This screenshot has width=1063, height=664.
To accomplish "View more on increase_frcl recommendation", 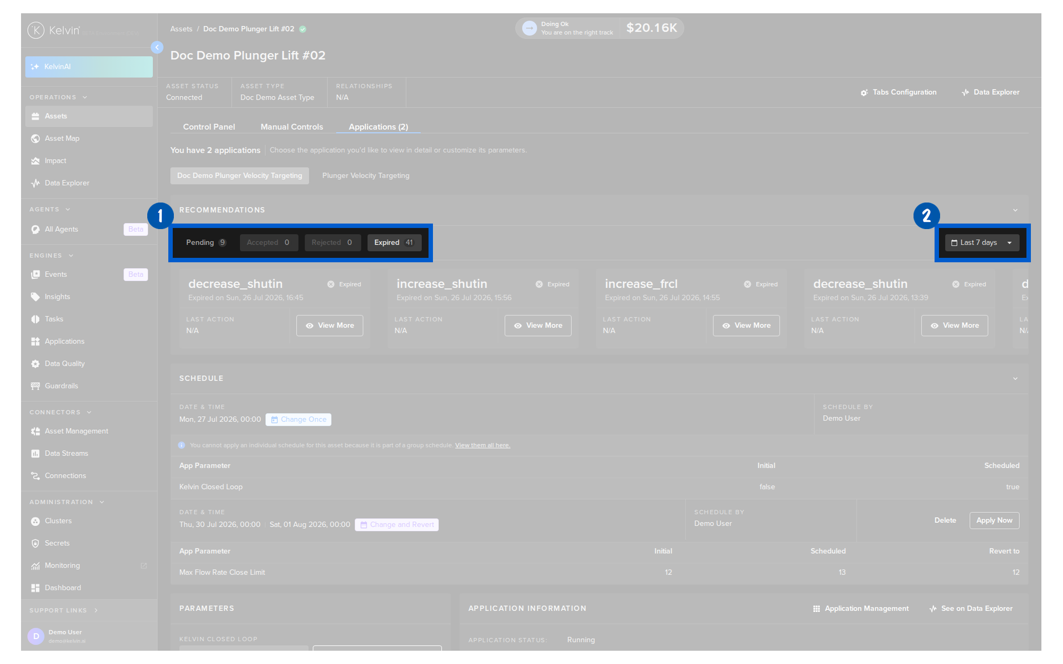I will 746,325.
